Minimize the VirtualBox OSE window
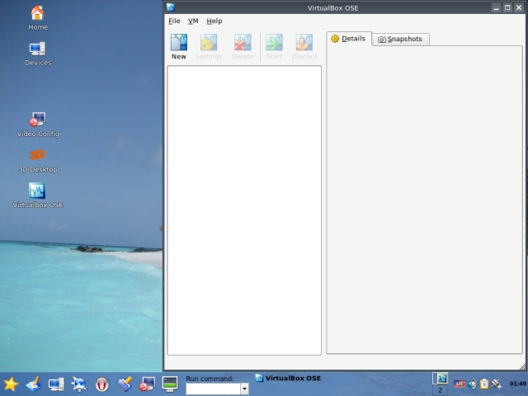Image resolution: width=528 pixels, height=396 pixels. pyautogui.click(x=496, y=7)
